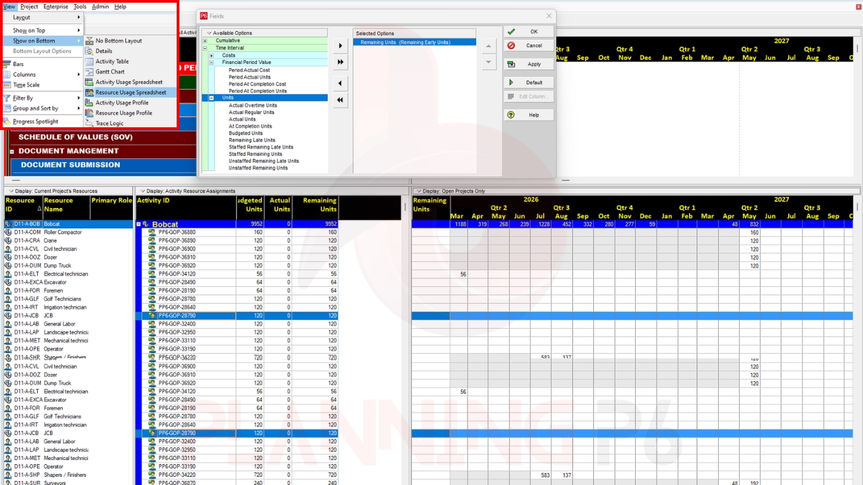Screen dimensions: 863x485
Task: Click the Trace Logic icon in the submenu
Action: [x=89, y=123]
